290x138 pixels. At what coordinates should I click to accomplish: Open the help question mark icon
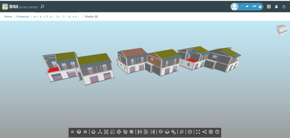pyautogui.click(x=217, y=132)
